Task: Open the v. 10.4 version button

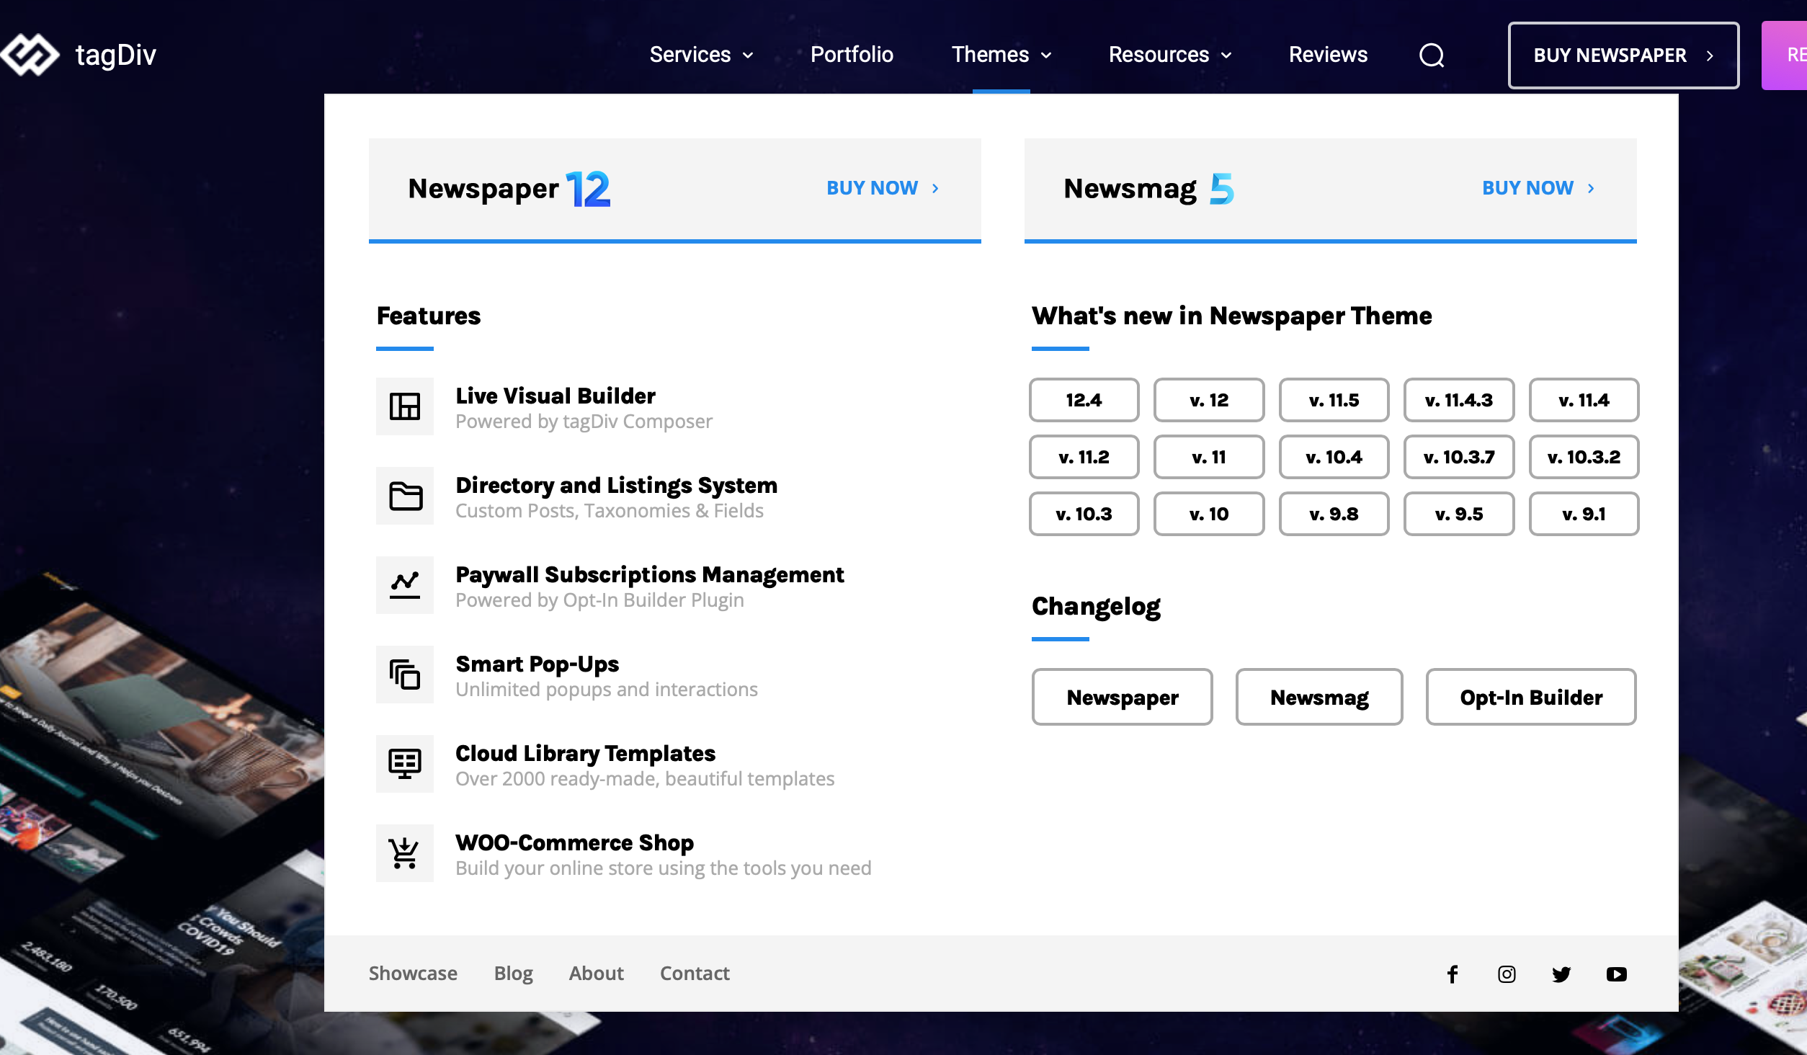Action: pos(1334,457)
